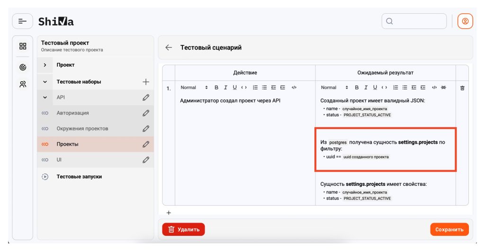Add a test suite with plus icon
This screenshot has width=485, height=251.
point(146,82)
